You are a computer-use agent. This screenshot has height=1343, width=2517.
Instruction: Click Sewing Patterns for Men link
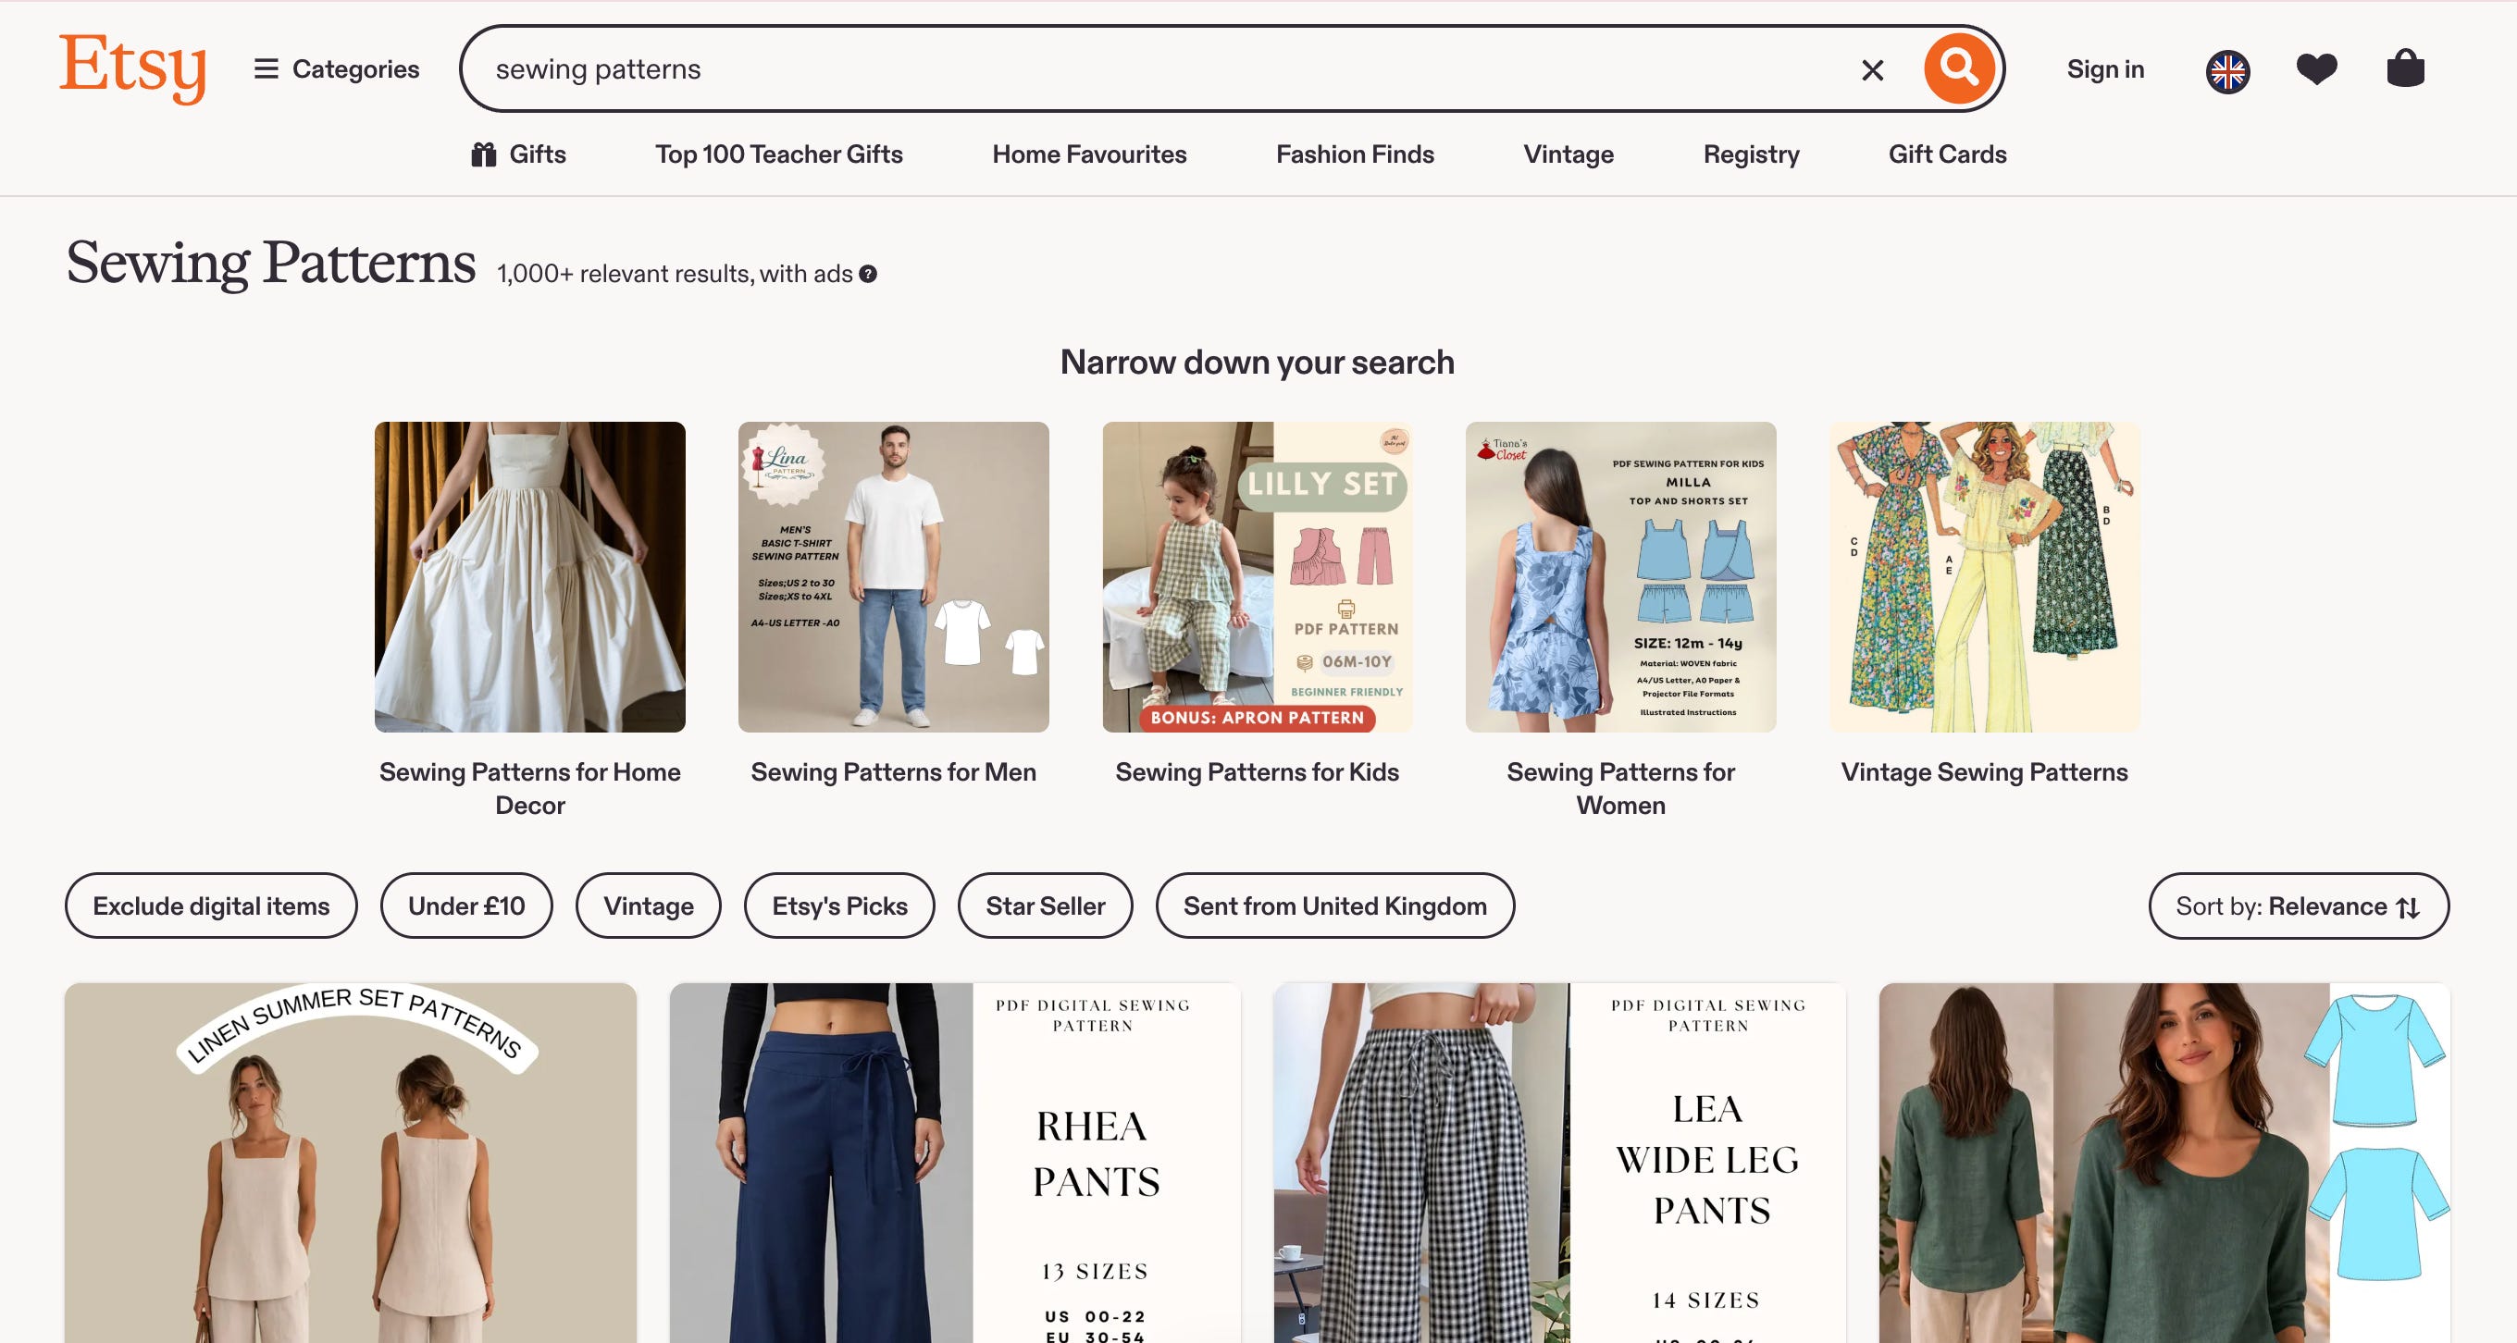tap(893, 771)
